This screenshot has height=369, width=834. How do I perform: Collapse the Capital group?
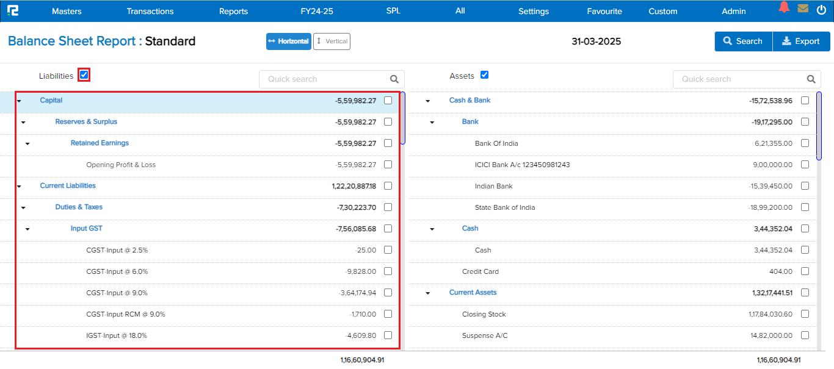click(19, 101)
